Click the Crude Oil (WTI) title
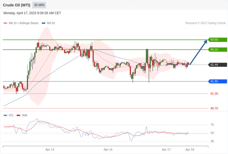 pos(17,5)
